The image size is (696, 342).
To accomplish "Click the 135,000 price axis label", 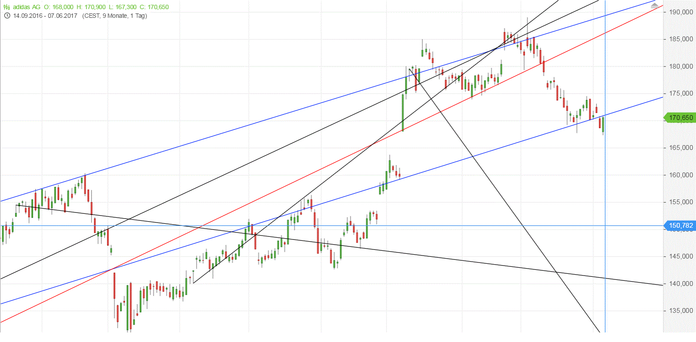I will pos(681,311).
